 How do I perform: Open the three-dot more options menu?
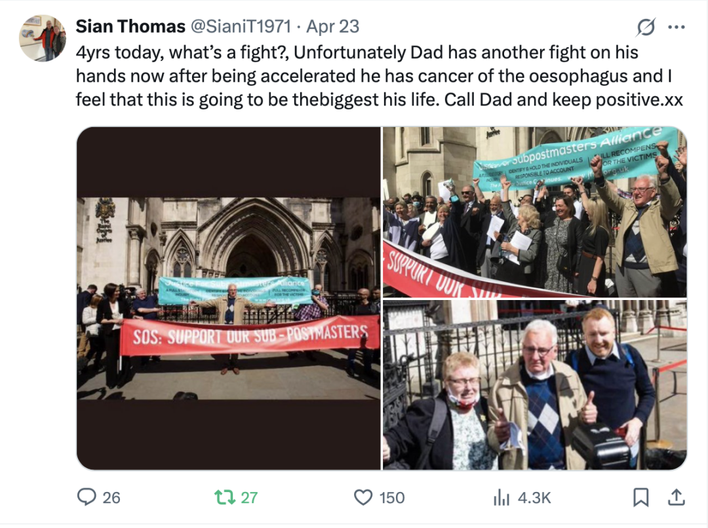[676, 28]
